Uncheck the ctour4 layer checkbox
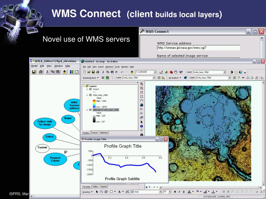 coord(90,89)
